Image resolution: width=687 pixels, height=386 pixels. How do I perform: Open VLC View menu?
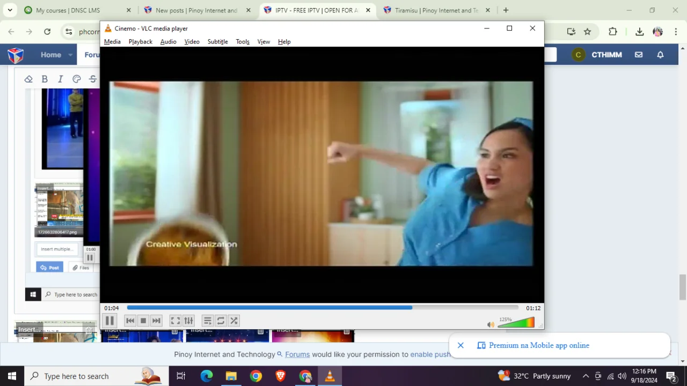coord(264,42)
